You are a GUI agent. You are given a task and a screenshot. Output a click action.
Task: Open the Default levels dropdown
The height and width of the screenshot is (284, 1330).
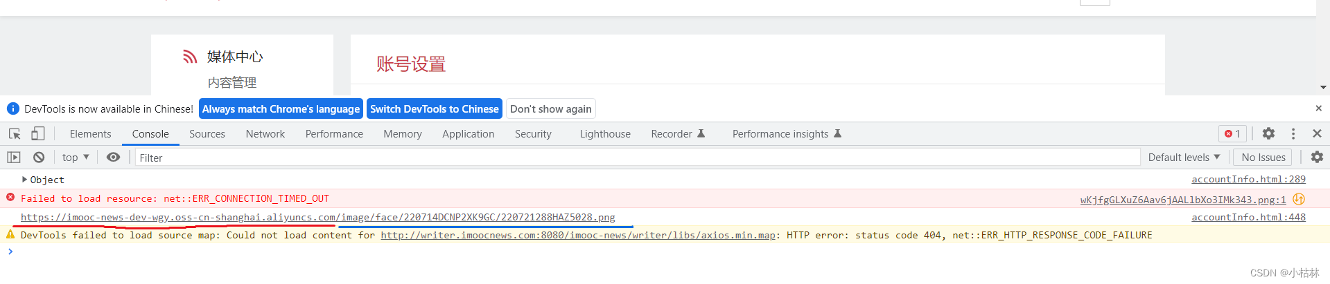(1184, 158)
